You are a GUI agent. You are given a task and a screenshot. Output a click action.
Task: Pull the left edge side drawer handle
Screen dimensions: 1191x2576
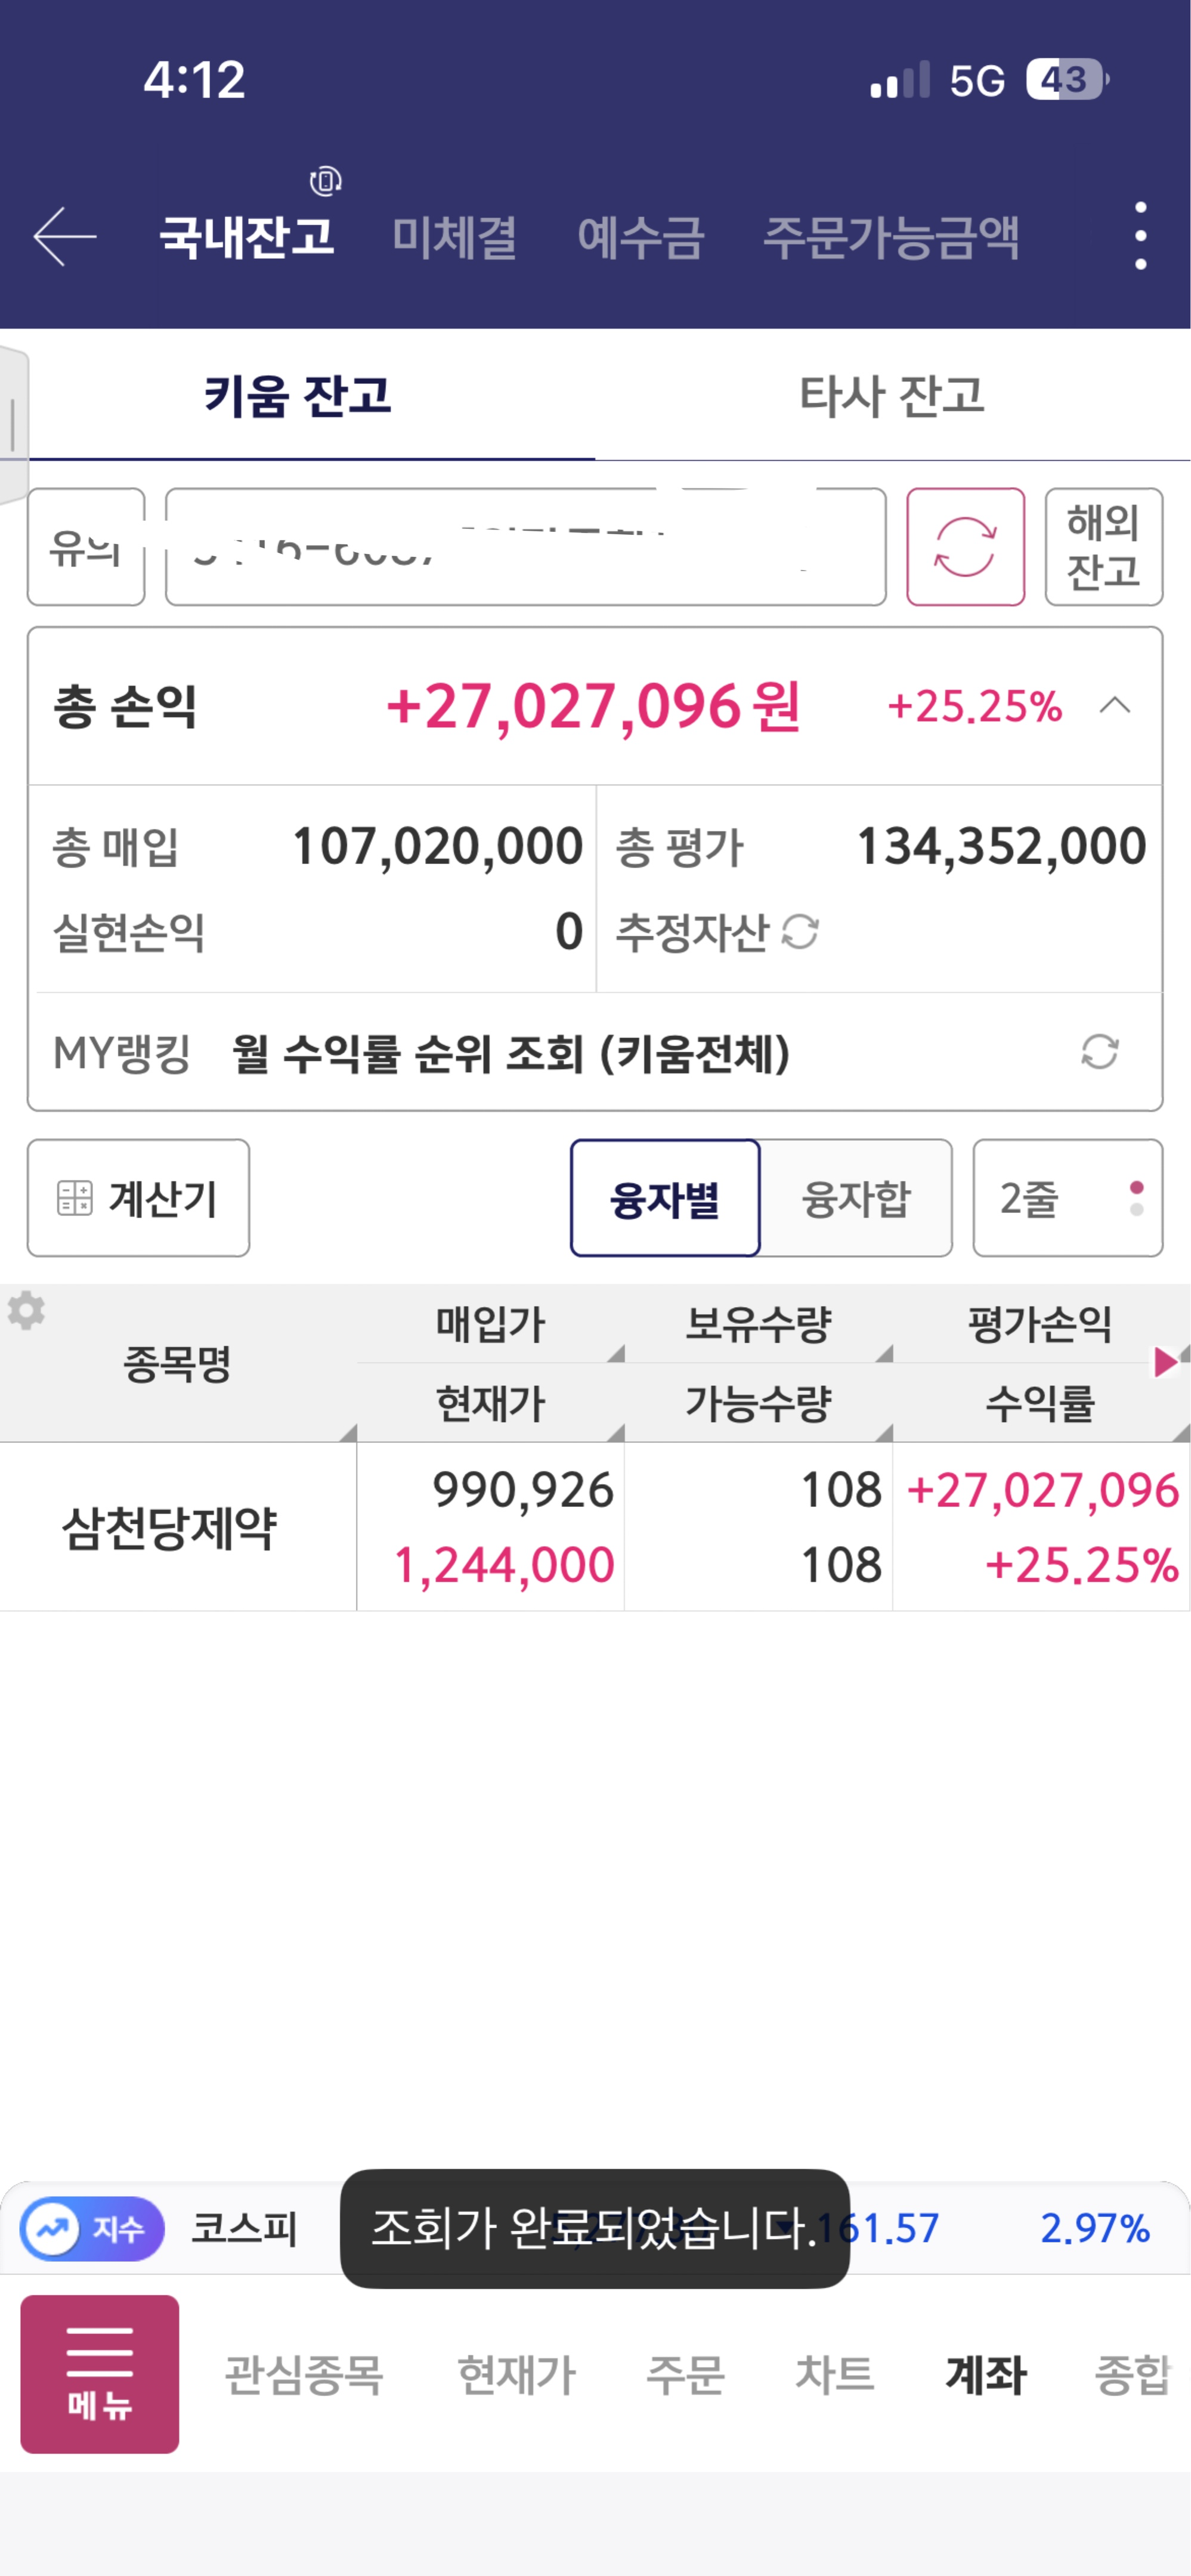[x=13, y=425]
